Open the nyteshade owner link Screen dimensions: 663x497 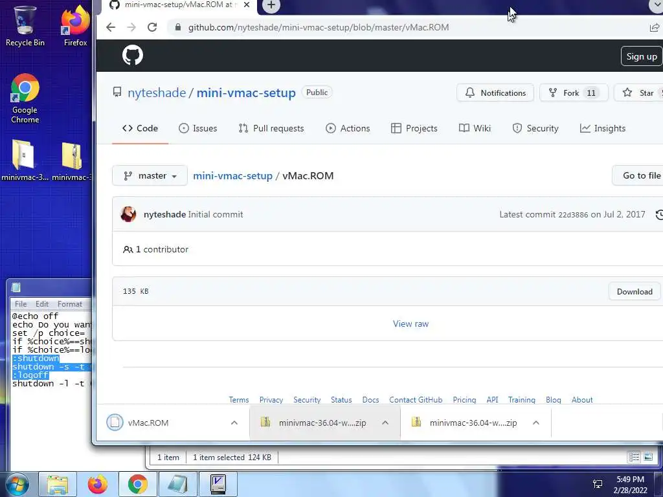tap(157, 93)
